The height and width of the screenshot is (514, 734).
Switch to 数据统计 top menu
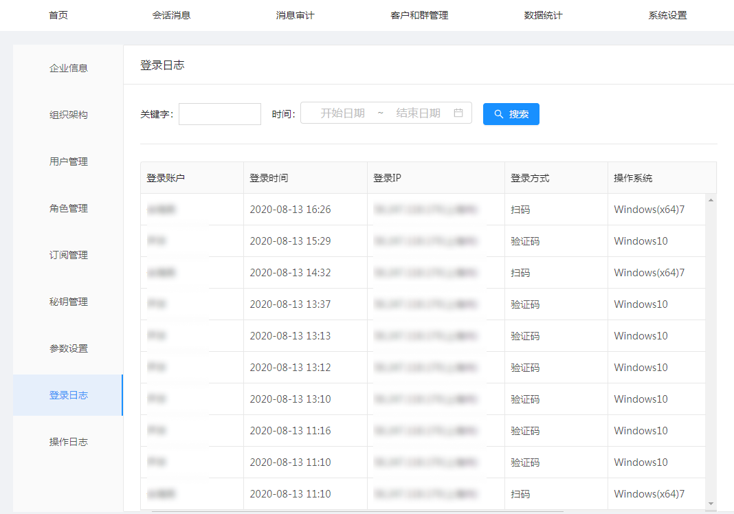(x=543, y=15)
